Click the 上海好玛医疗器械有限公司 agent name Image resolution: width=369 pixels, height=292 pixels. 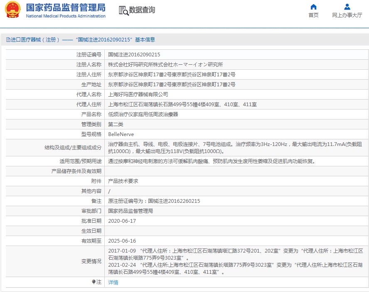coord(138,95)
